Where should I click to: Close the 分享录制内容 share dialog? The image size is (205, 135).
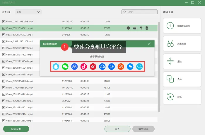tap(149, 44)
